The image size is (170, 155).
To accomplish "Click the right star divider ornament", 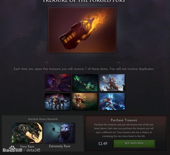I will pos(119,62).
